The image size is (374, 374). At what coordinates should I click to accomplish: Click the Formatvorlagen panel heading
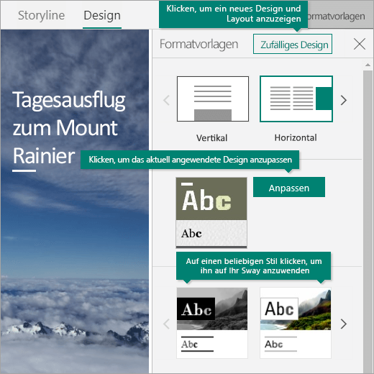tap(199, 44)
